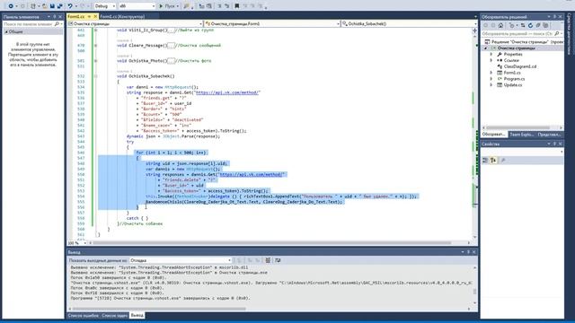Switch to Список задач tab

pos(114,315)
